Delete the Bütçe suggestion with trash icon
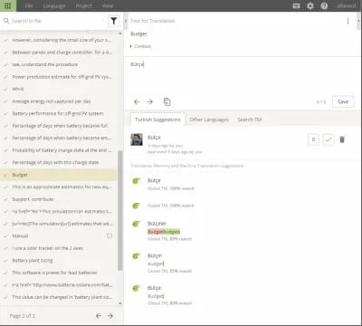The width and height of the screenshot is (362, 326). click(342, 139)
